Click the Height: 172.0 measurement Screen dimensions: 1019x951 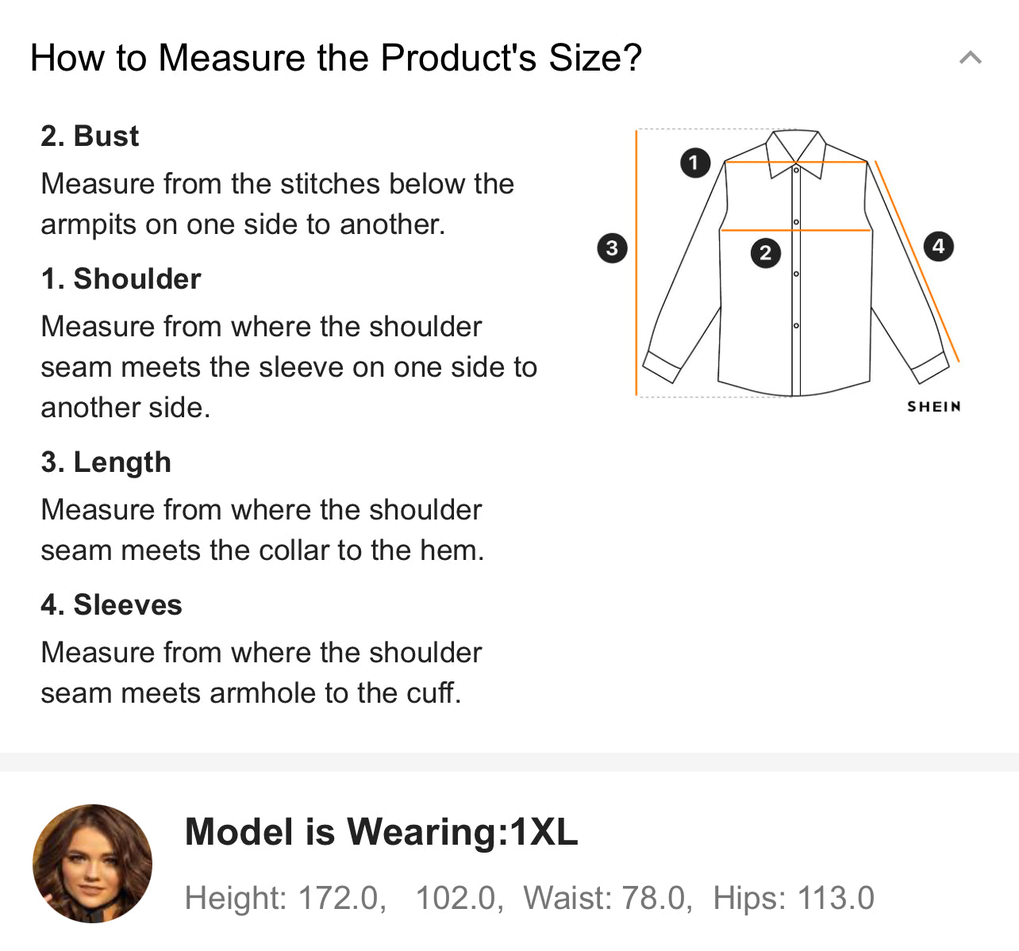pyautogui.click(x=285, y=899)
